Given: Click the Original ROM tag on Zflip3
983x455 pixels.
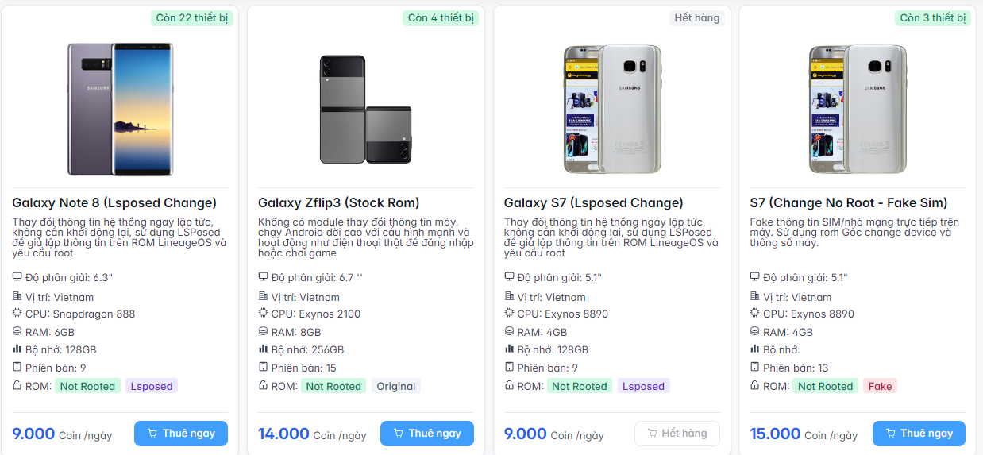Looking at the screenshot, I should click(396, 386).
